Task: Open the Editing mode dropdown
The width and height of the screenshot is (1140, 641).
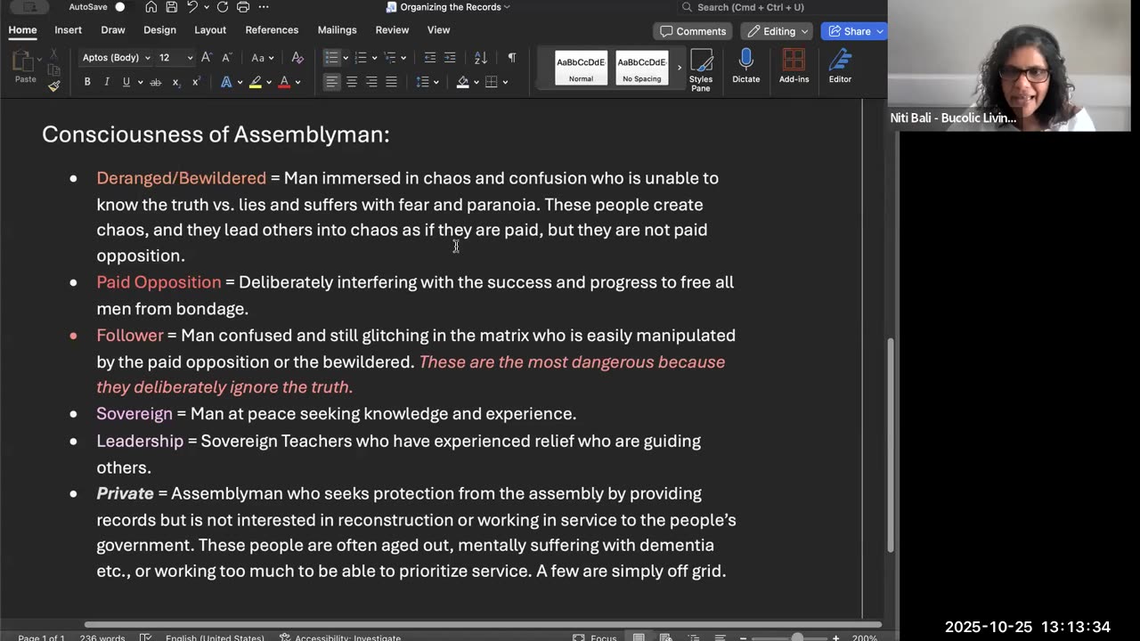Action: 778,31
